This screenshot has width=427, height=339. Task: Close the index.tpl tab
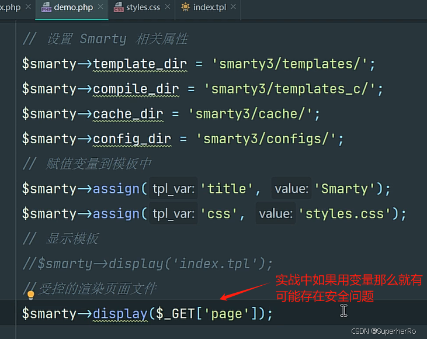click(233, 6)
